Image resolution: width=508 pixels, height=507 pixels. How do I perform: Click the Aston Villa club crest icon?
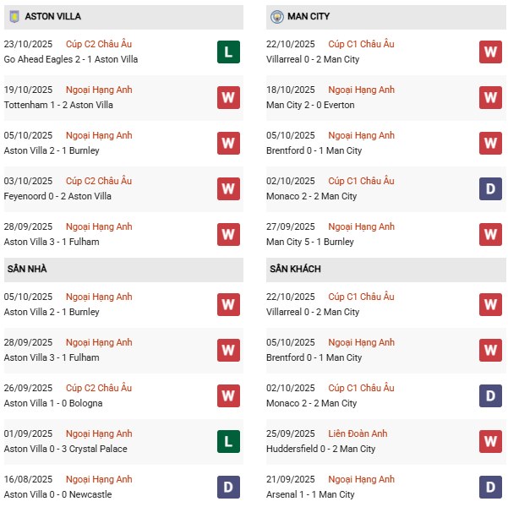[14, 16]
